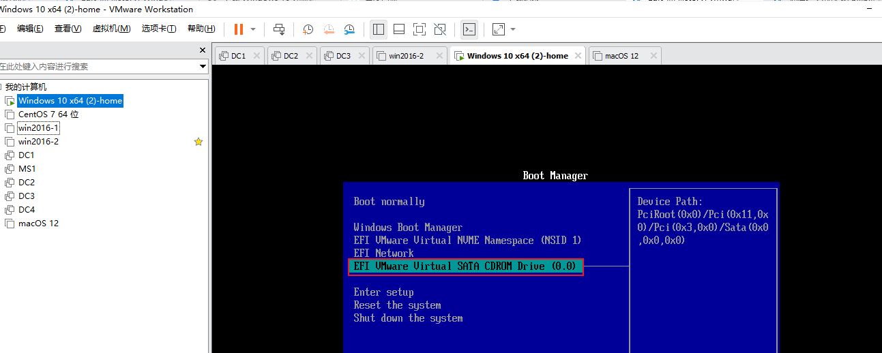Click the linked-clone icon beside MS1
Viewport: 882px width, 353px height.
click(10, 169)
